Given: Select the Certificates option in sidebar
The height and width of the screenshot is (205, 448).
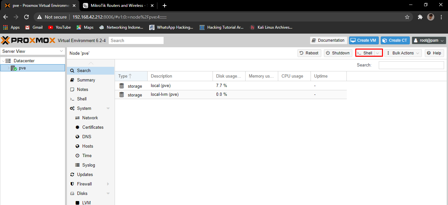Looking at the screenshot, I should (x=92, y=127).
